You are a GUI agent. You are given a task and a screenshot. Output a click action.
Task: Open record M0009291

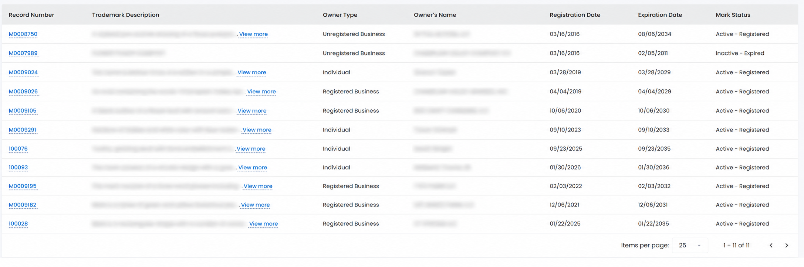23,130
